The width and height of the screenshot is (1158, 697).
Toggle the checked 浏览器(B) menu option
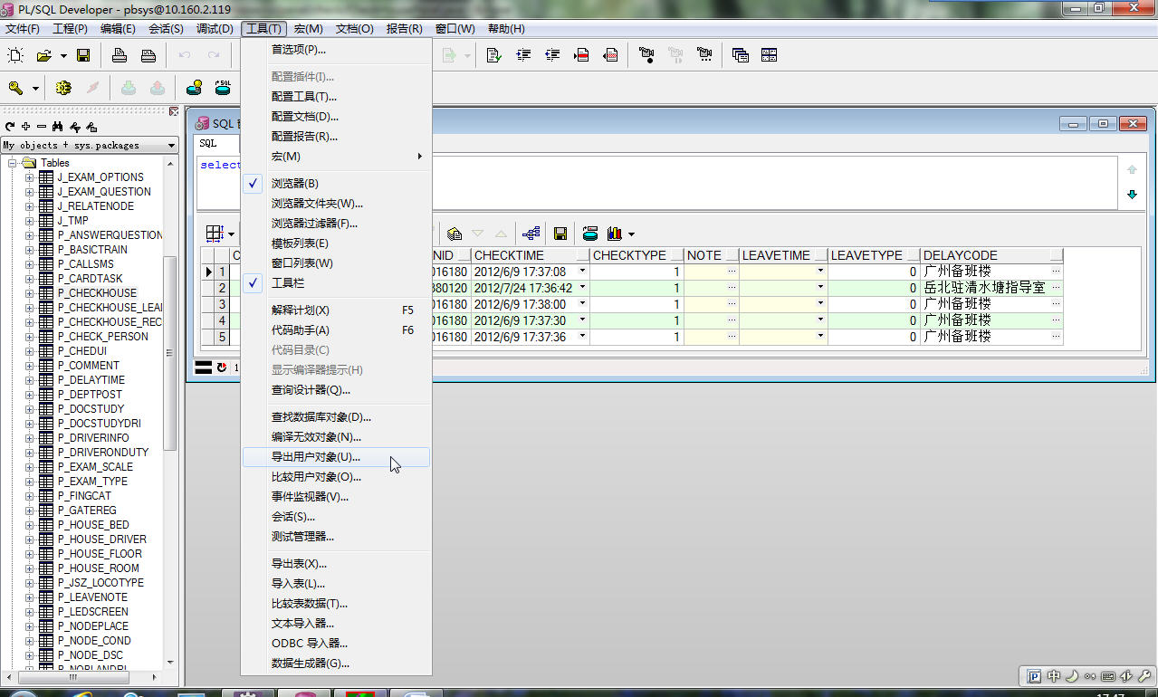[x=336, y=183]
